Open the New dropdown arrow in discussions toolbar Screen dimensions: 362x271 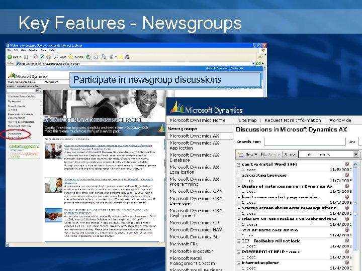[x=256, y=155]
